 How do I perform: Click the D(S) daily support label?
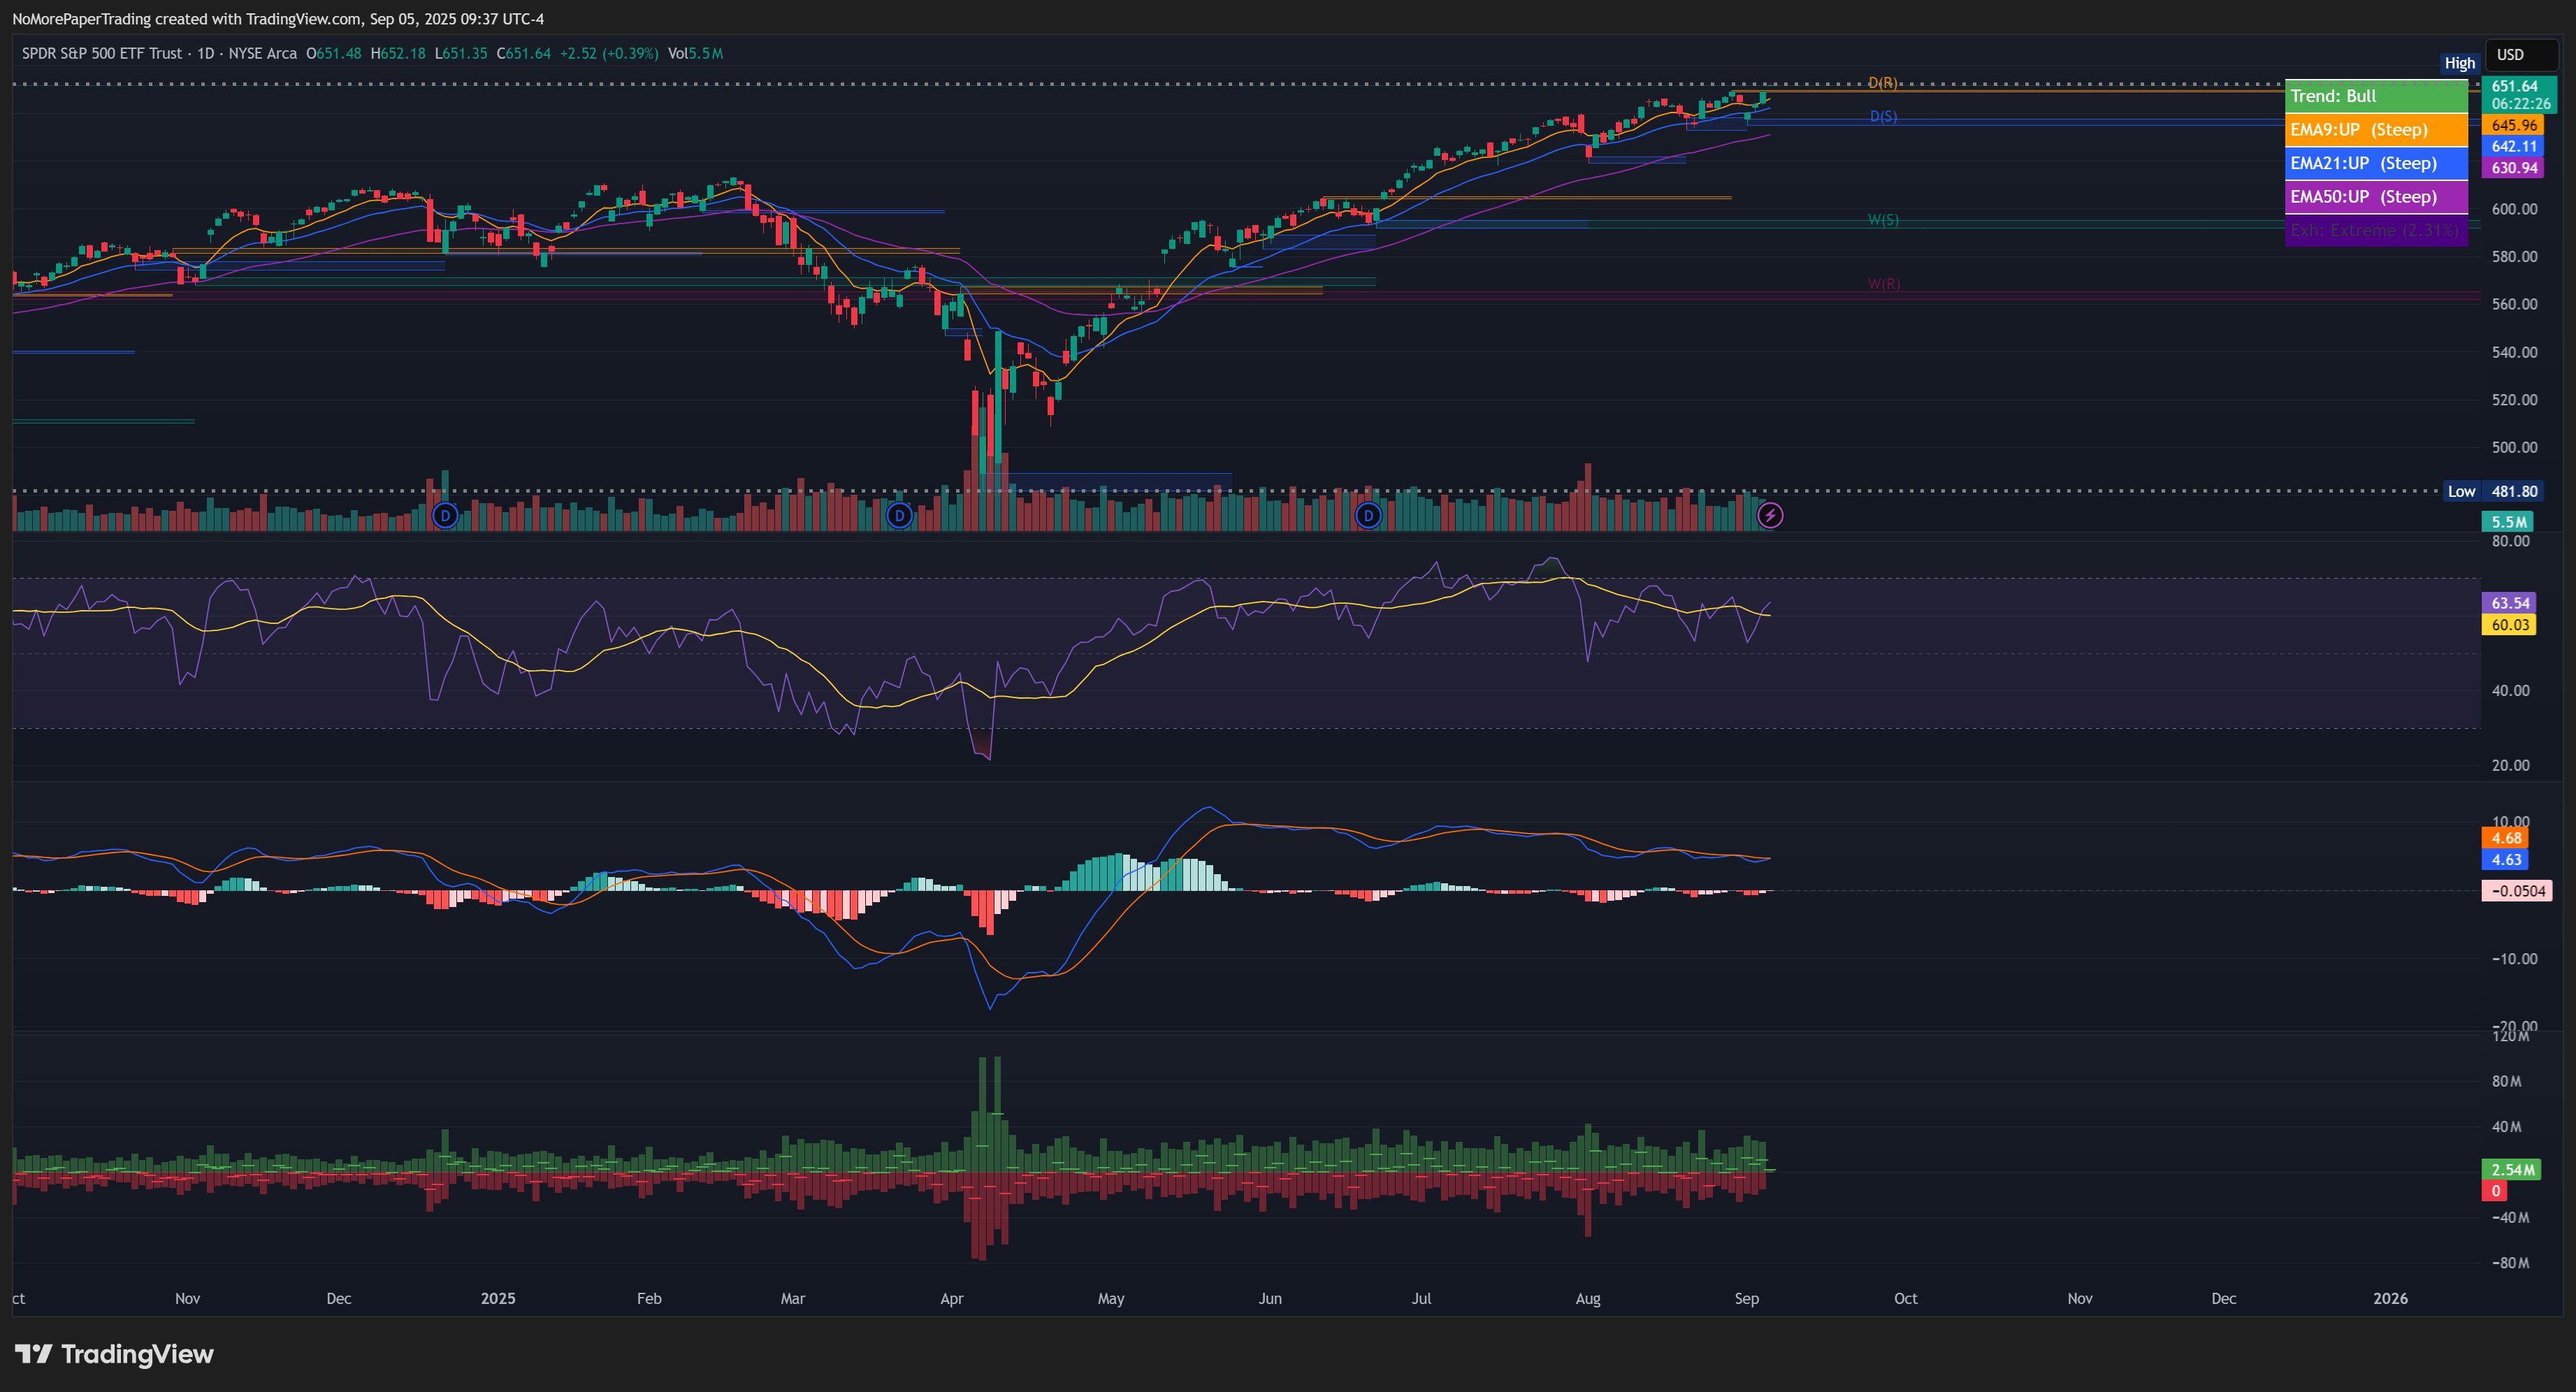click(1883, 117)
